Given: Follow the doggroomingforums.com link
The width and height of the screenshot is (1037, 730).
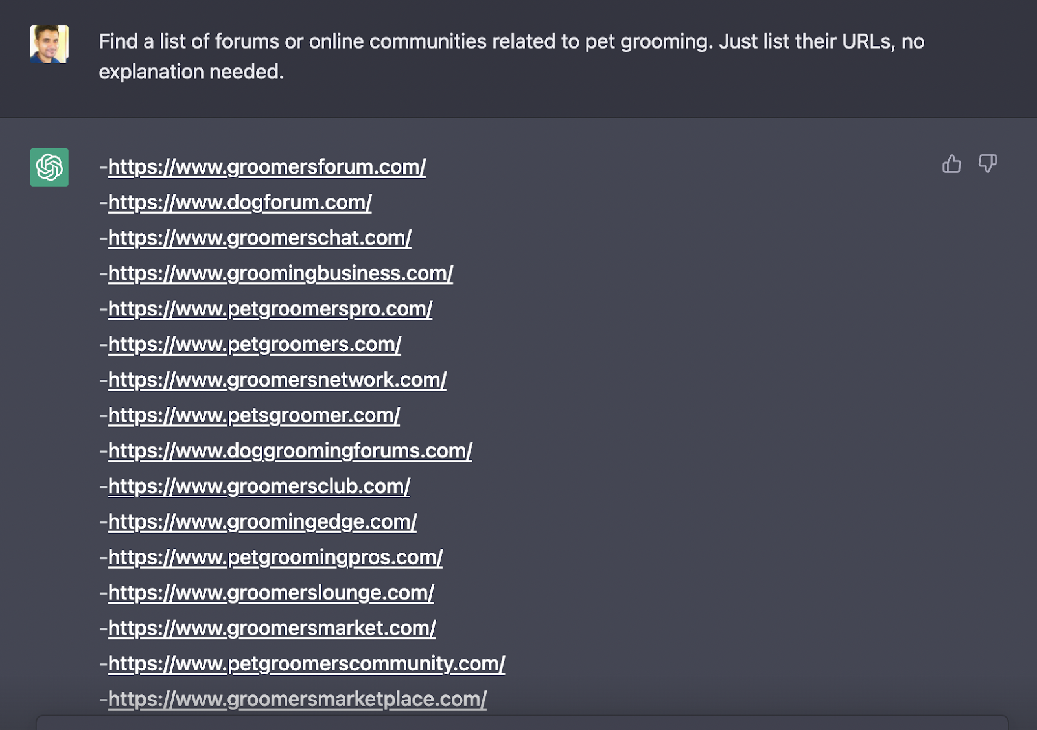Looking at the screenshot, I should (290, 451).
